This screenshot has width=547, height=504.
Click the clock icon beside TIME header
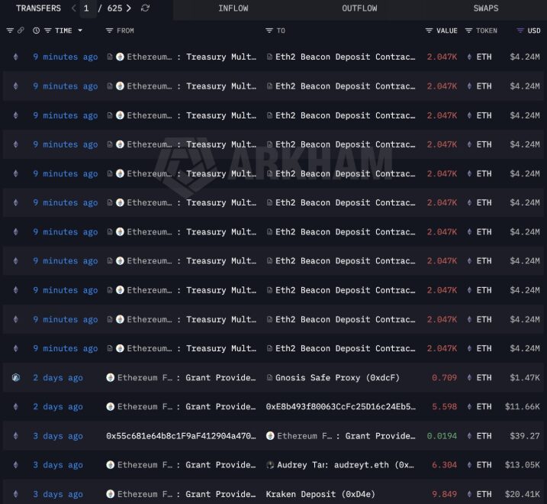(x=36, y=31)
